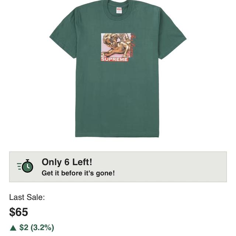Click the motion lines left of stopwatch

(19, 166)
